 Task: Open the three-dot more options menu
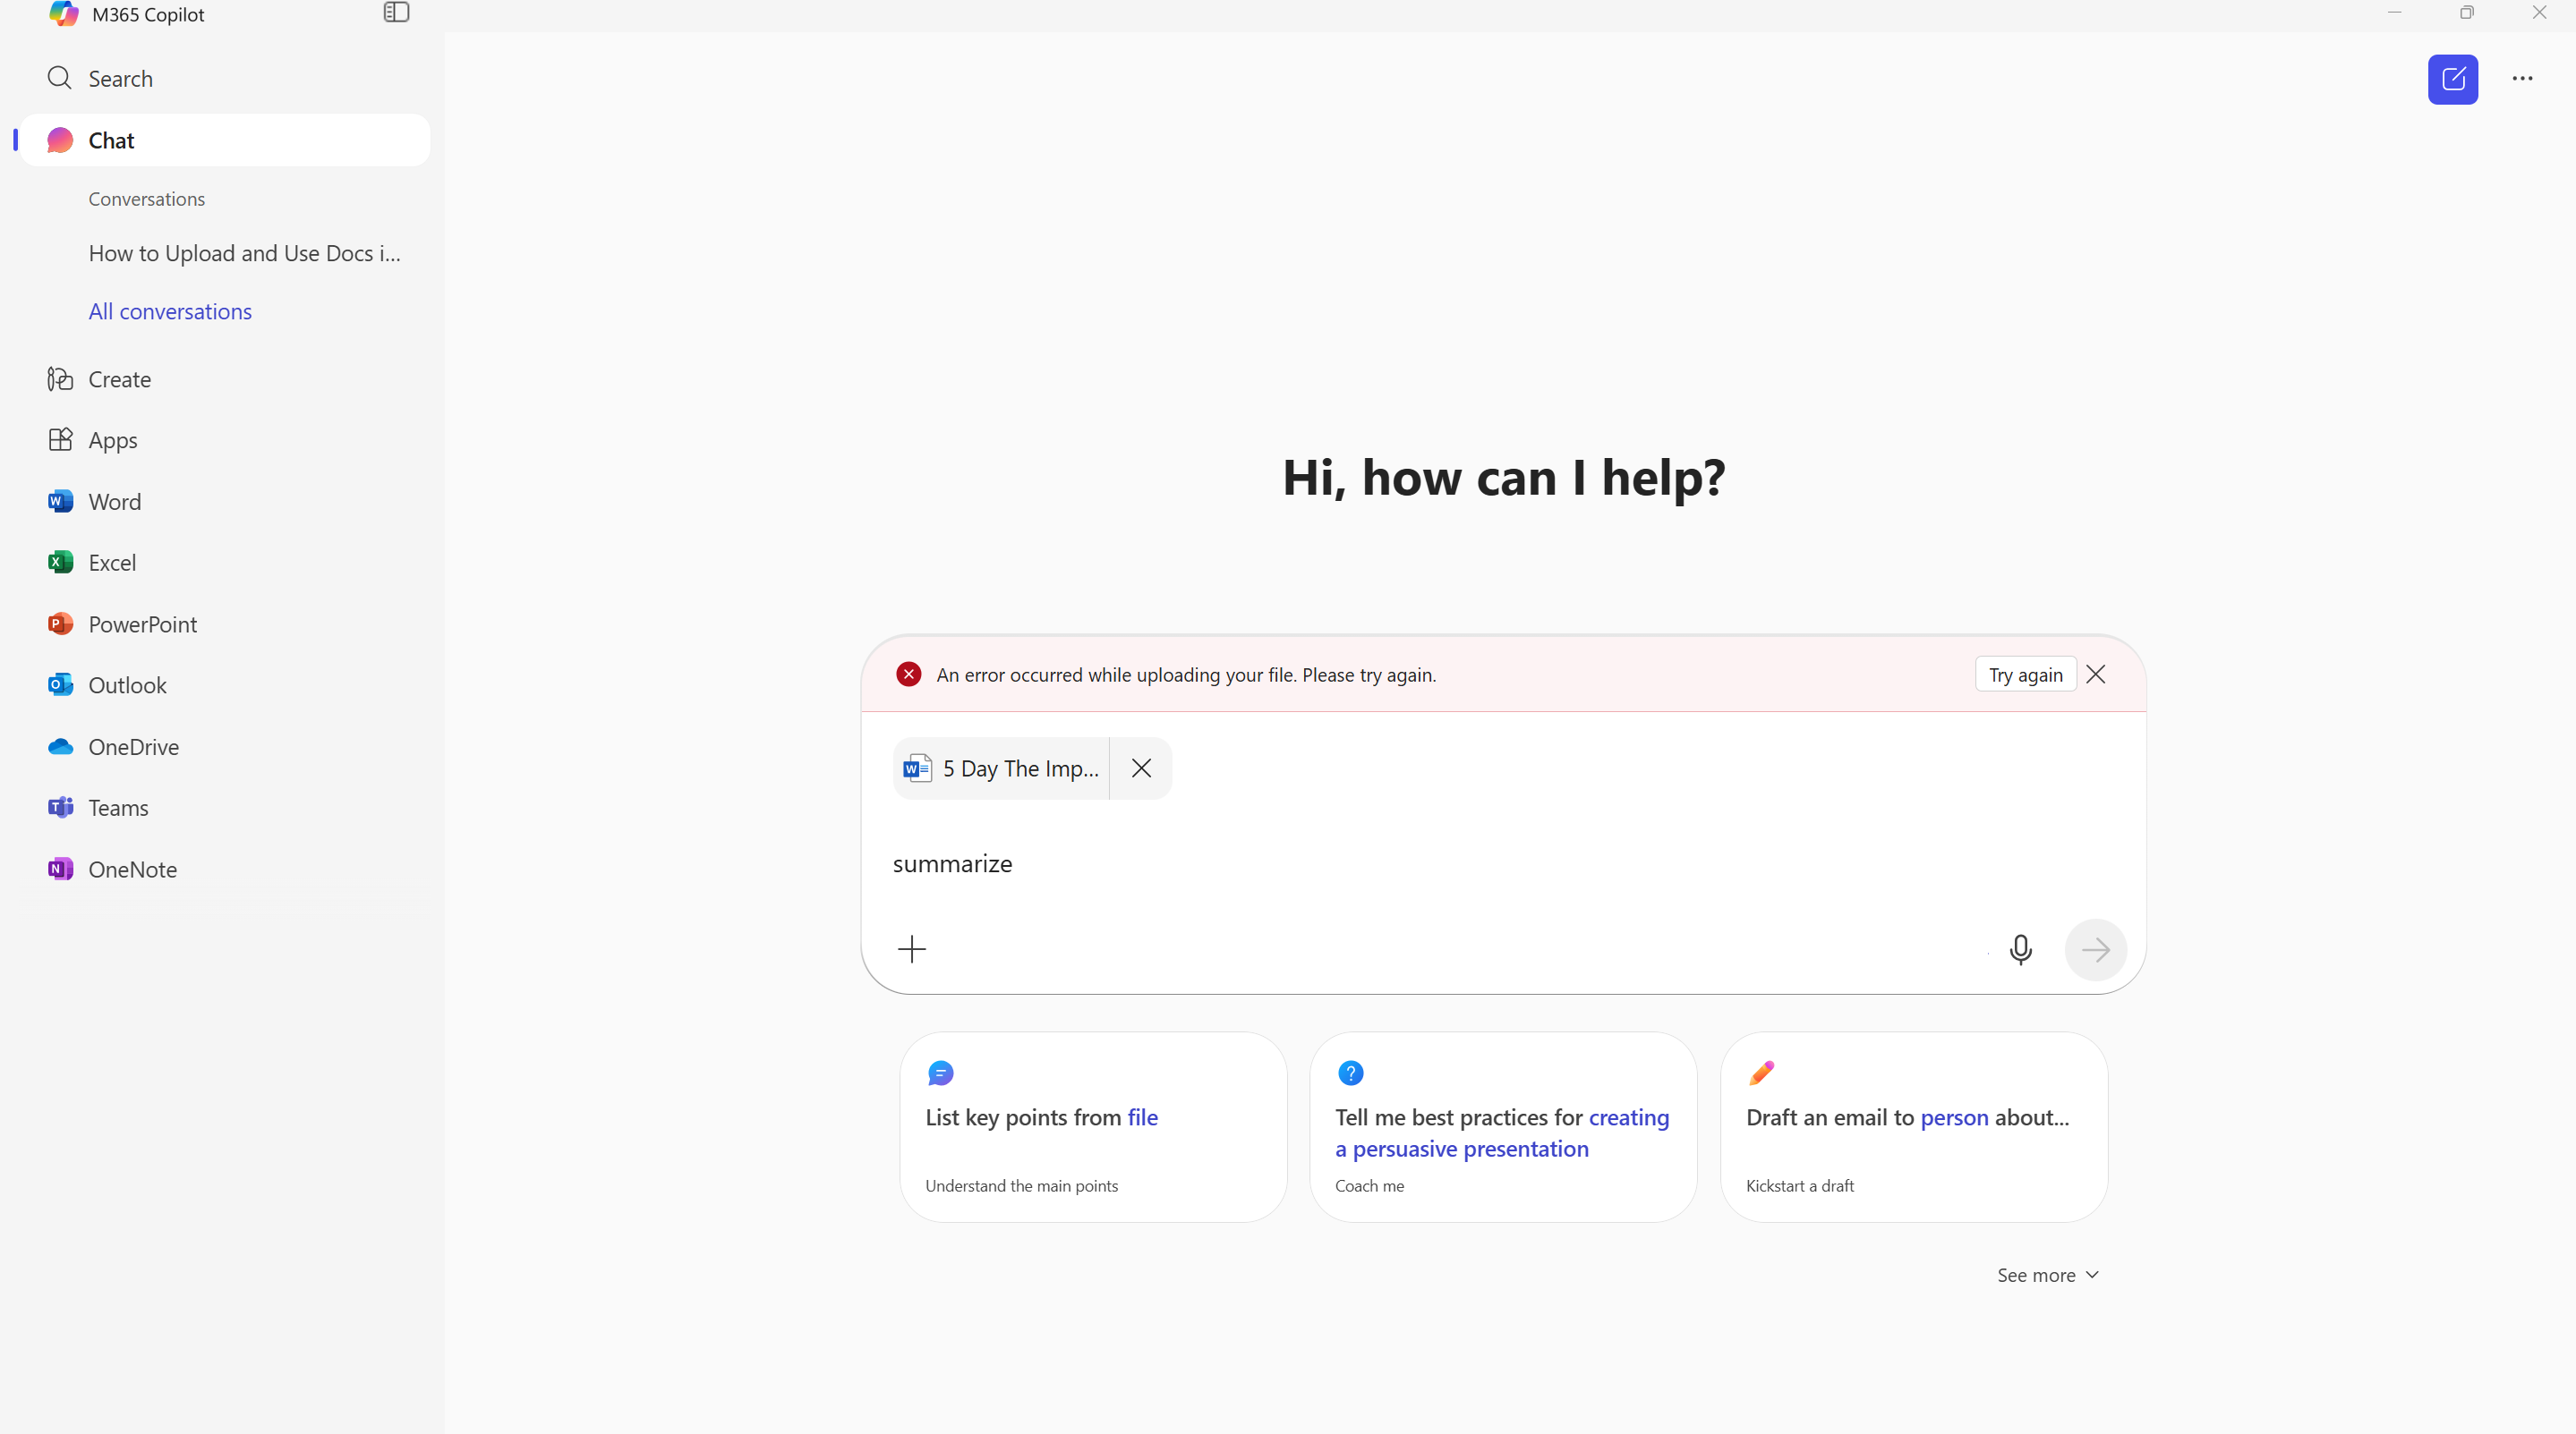click(x=2522, y=79)
